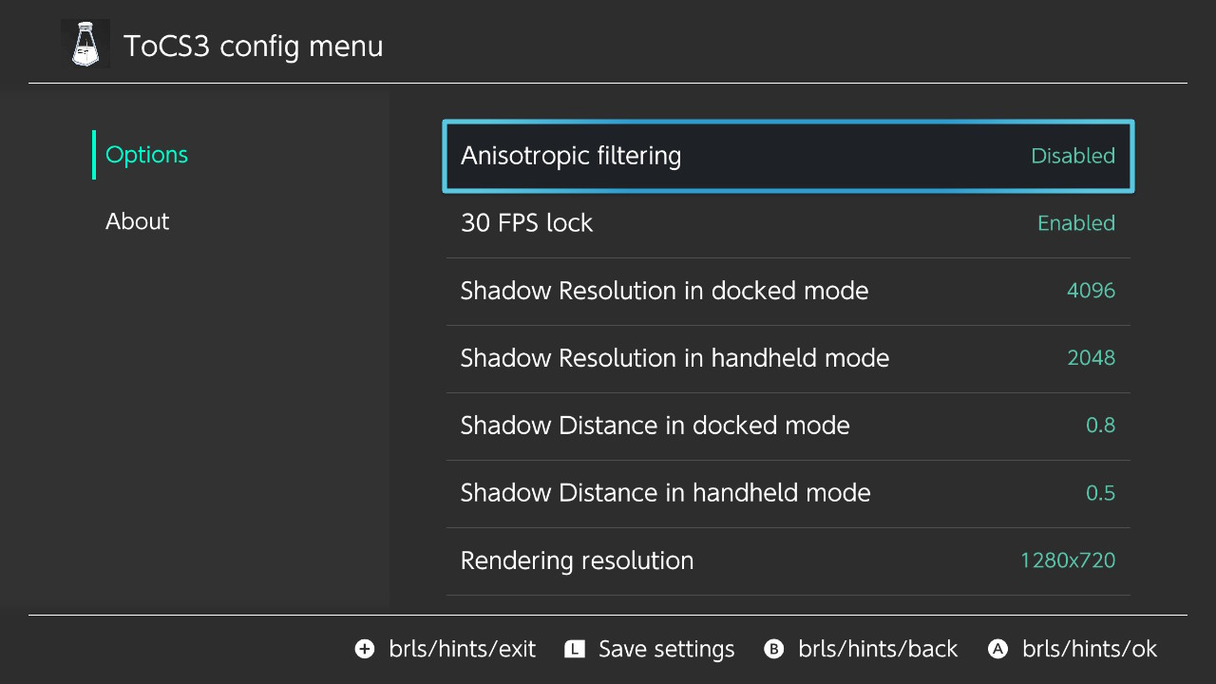The width and height of the screenshot is (1216, 684).
Task: Change handheld Shadow Distance 0.5 value
Action: pos(1100,493)
